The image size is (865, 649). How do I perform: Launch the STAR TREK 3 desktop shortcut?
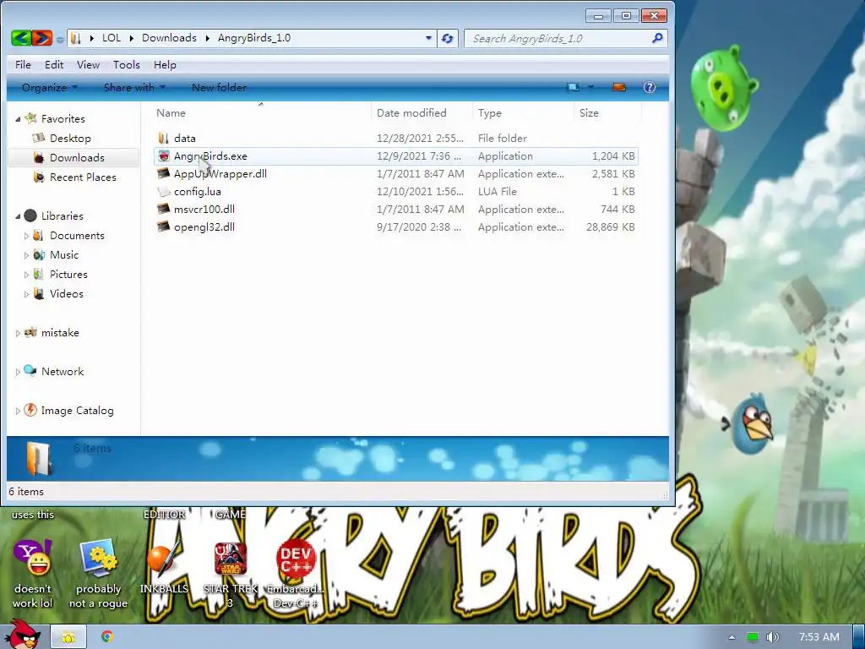(x=231, y=559)
